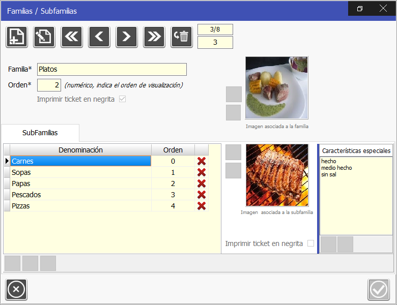The image size is (397, 305).
Task: Click order value 4 for Pizzas
Action: (173, 205)
